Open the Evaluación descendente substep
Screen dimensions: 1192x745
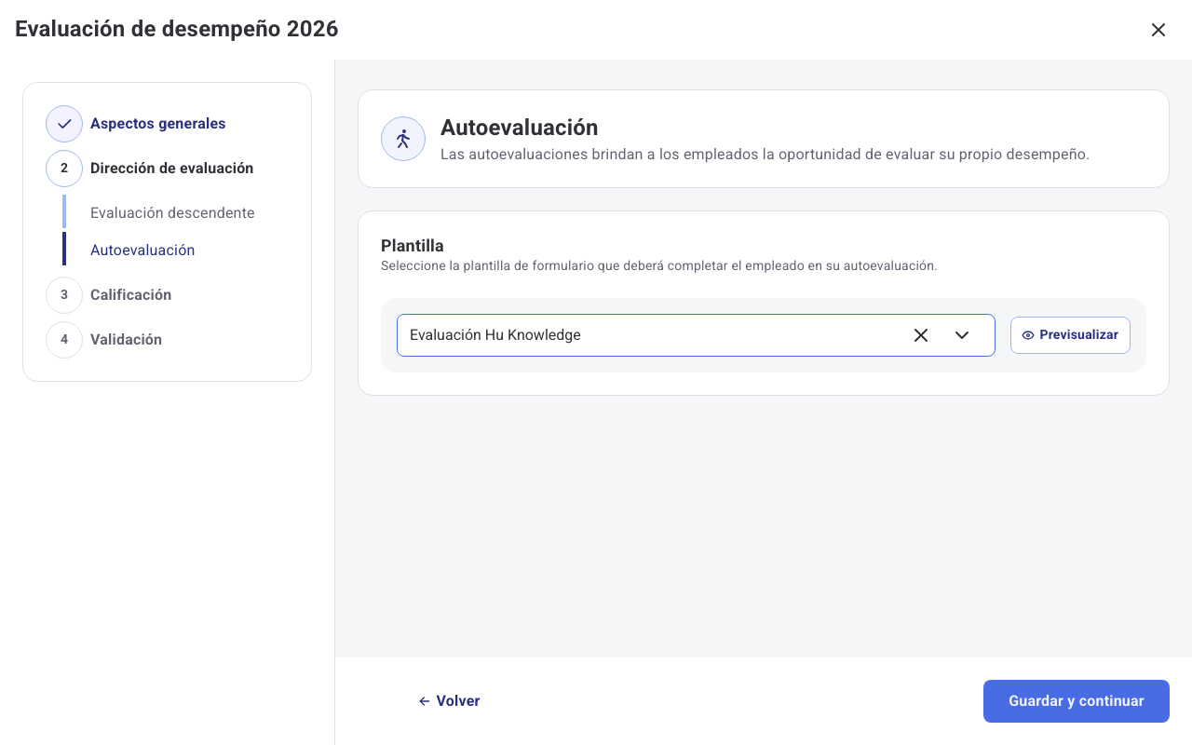click(x=172, y=213)
